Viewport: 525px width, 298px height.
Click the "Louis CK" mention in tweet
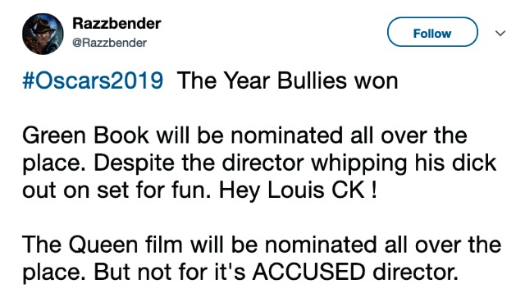coord(316,190)
